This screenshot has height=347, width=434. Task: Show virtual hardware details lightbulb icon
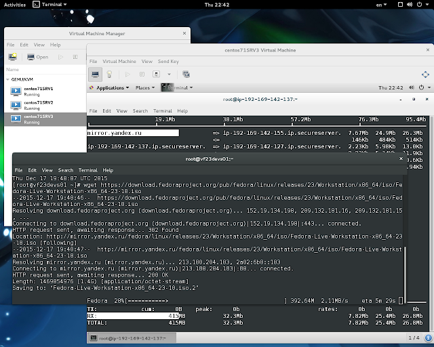[109, 74]
